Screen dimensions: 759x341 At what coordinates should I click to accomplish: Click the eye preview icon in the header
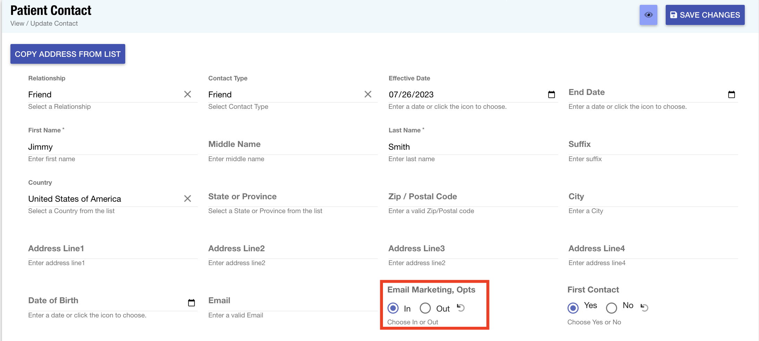point(648,15)
